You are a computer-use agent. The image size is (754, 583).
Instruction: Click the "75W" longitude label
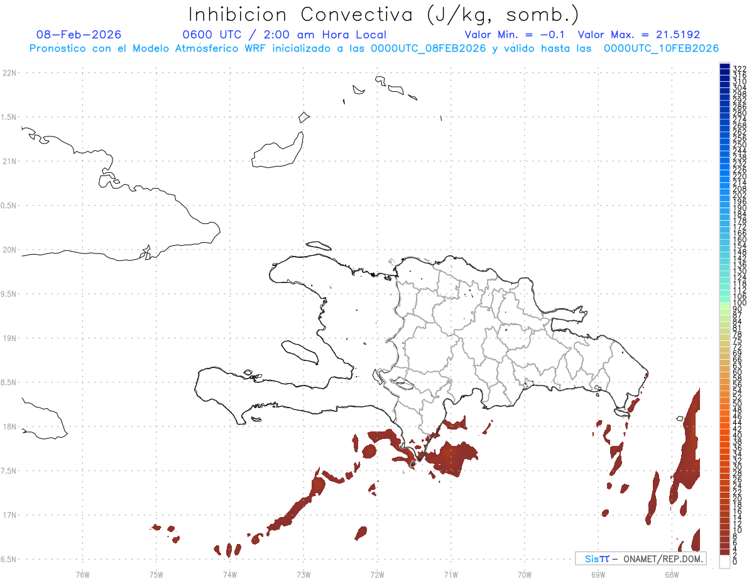tap(156, 574)
